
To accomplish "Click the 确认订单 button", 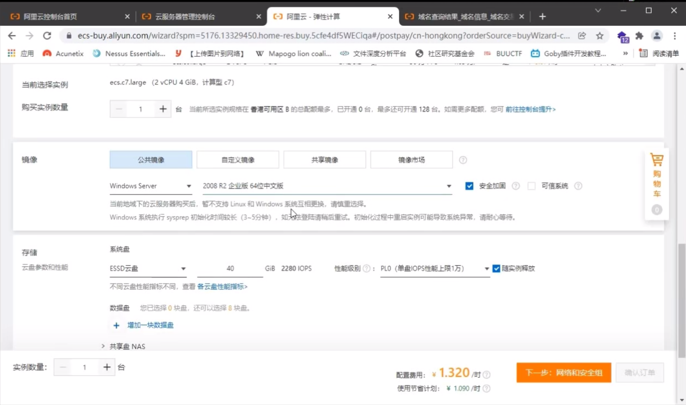I will click(x=640, y=373).
